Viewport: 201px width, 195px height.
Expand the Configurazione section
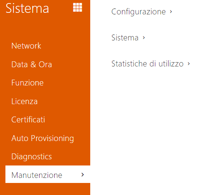click(142, 12)
